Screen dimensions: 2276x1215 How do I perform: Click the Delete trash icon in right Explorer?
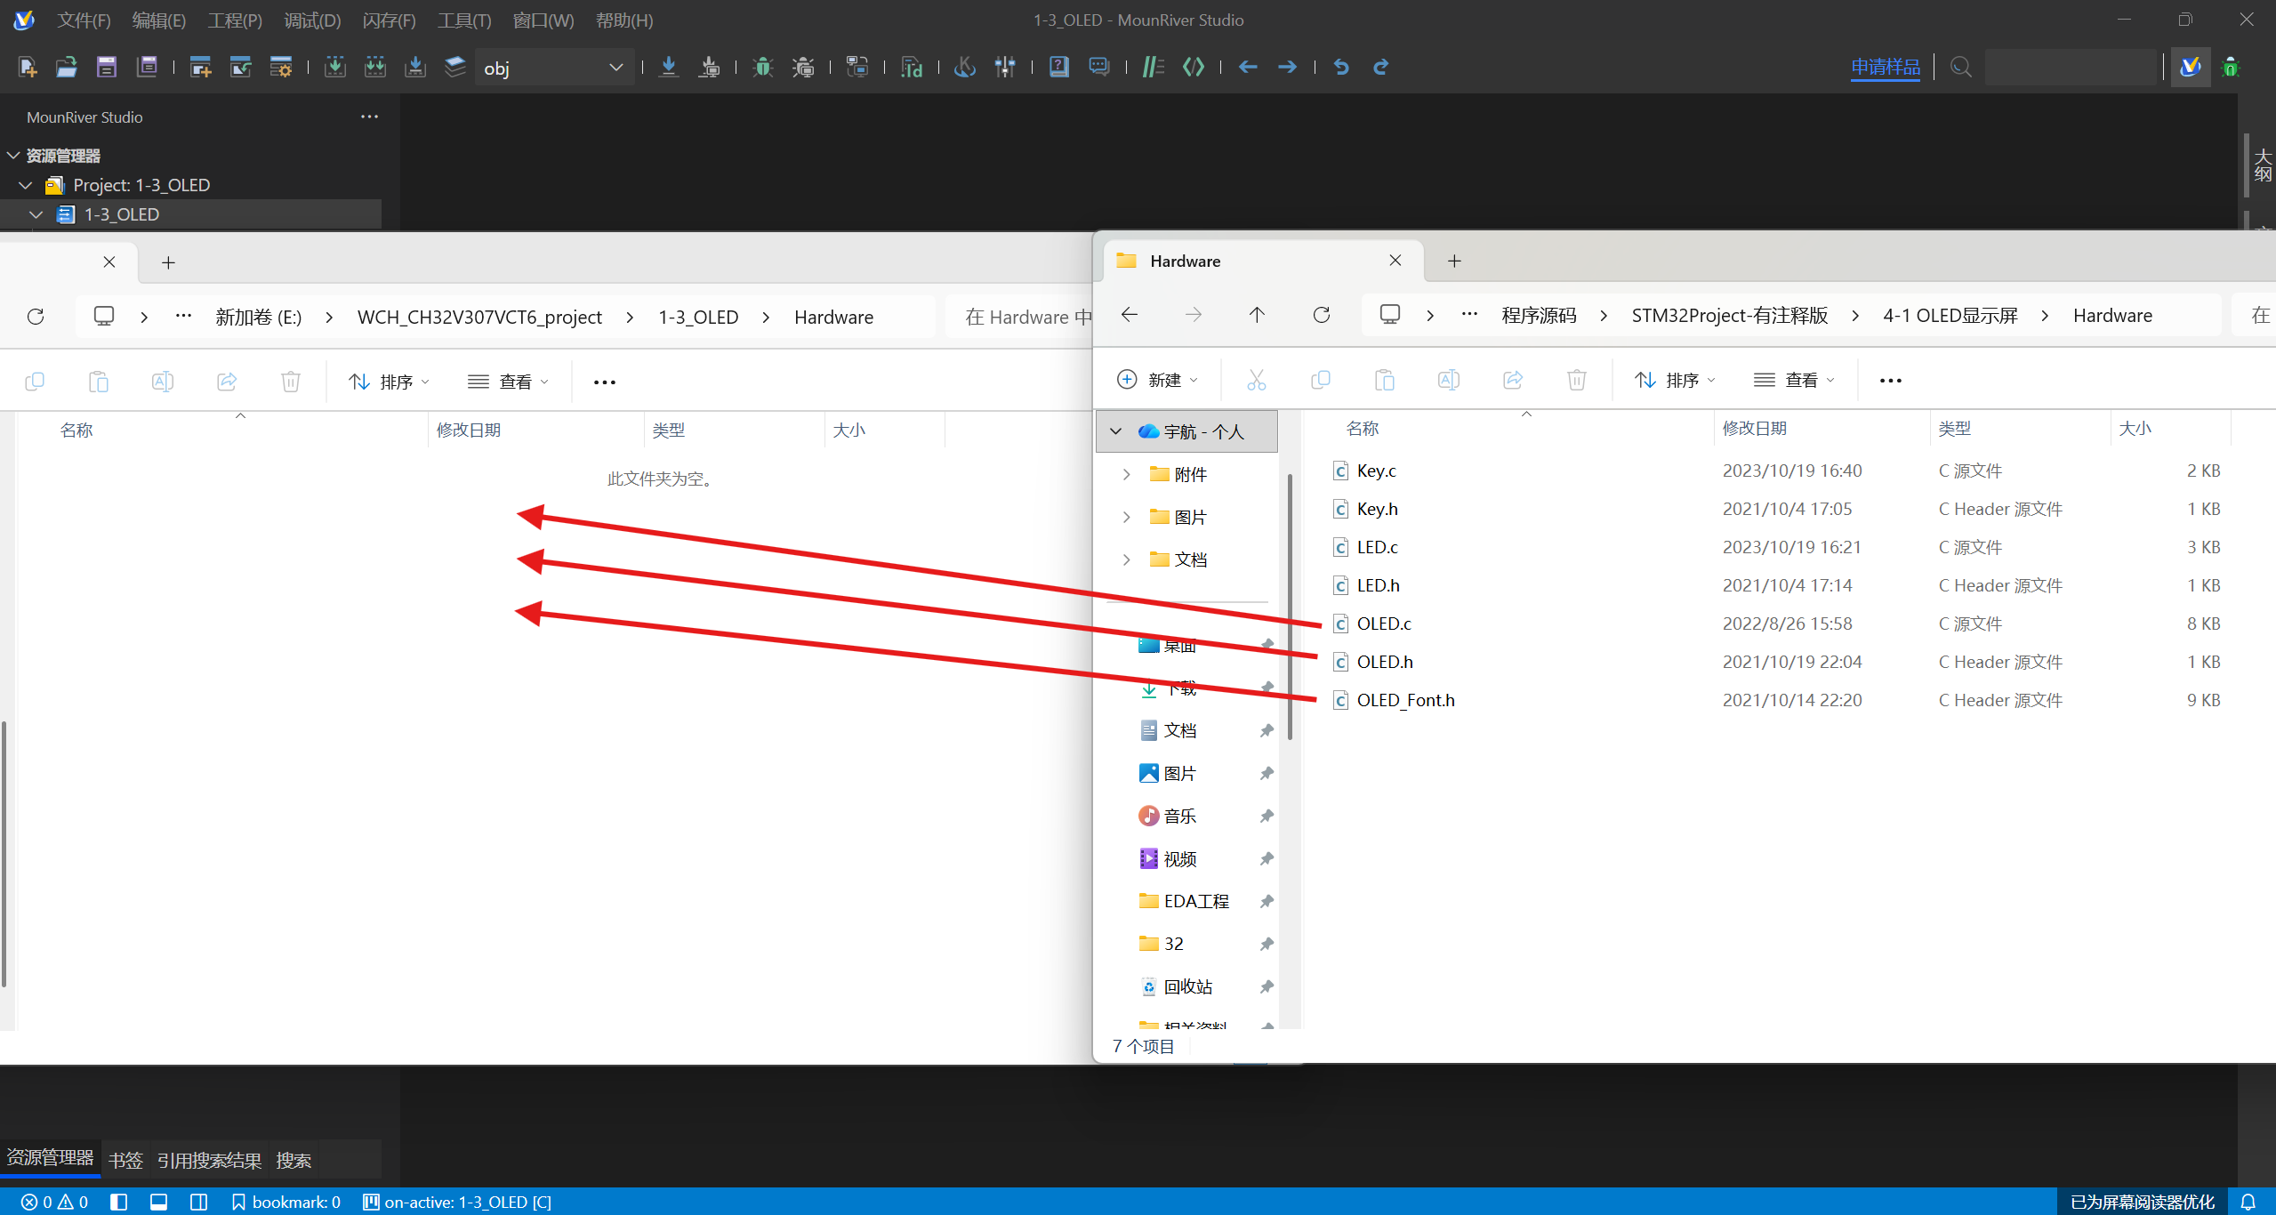click(x=1576, y=381)
